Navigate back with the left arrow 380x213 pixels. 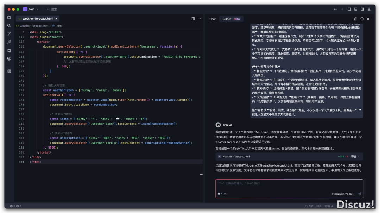[335, 9]
